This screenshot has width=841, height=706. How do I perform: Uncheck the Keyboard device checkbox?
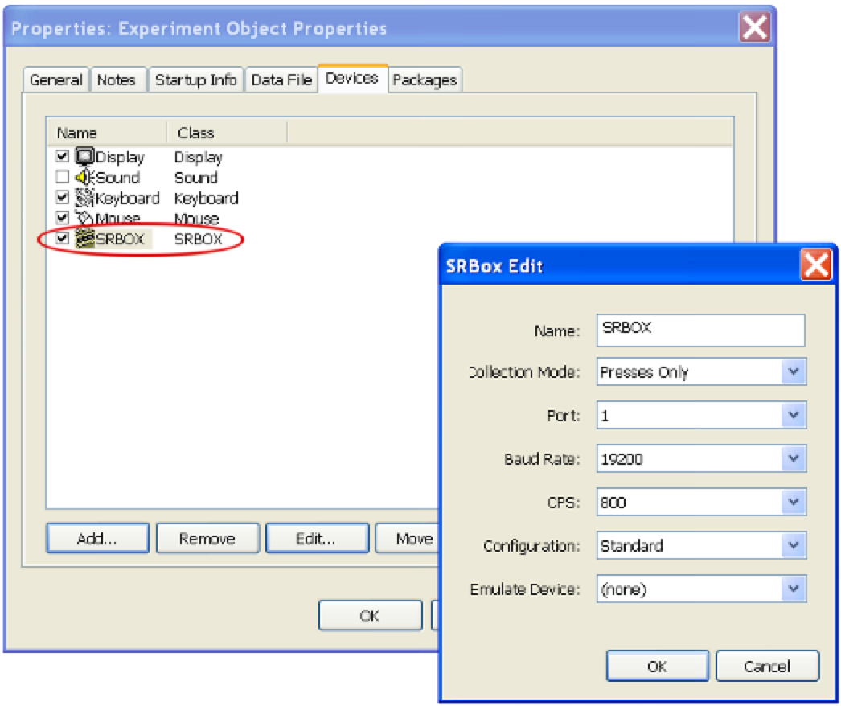(63, 198)
